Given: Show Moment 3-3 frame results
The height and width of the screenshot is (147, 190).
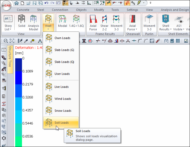Looking at the screenshot, I should coord(116,23).
